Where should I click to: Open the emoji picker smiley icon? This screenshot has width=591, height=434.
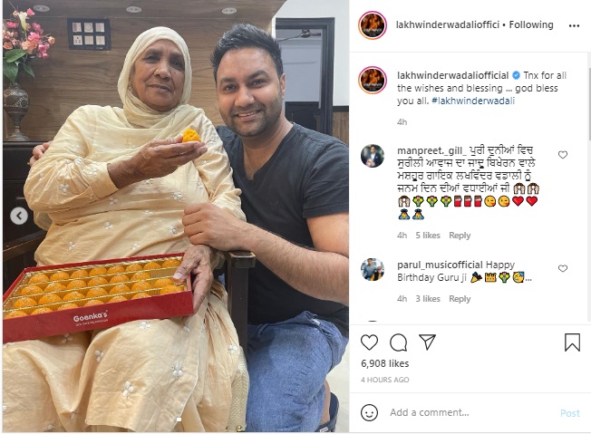pyautogui.click(x=369, y=412)
